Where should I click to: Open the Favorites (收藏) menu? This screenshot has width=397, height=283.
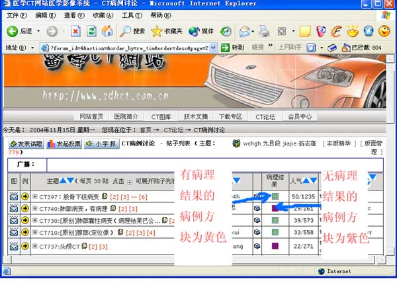103,15
